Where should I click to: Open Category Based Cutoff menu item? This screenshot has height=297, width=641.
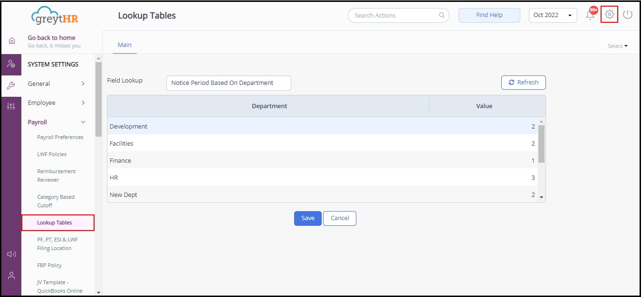[x=56, y=201]
